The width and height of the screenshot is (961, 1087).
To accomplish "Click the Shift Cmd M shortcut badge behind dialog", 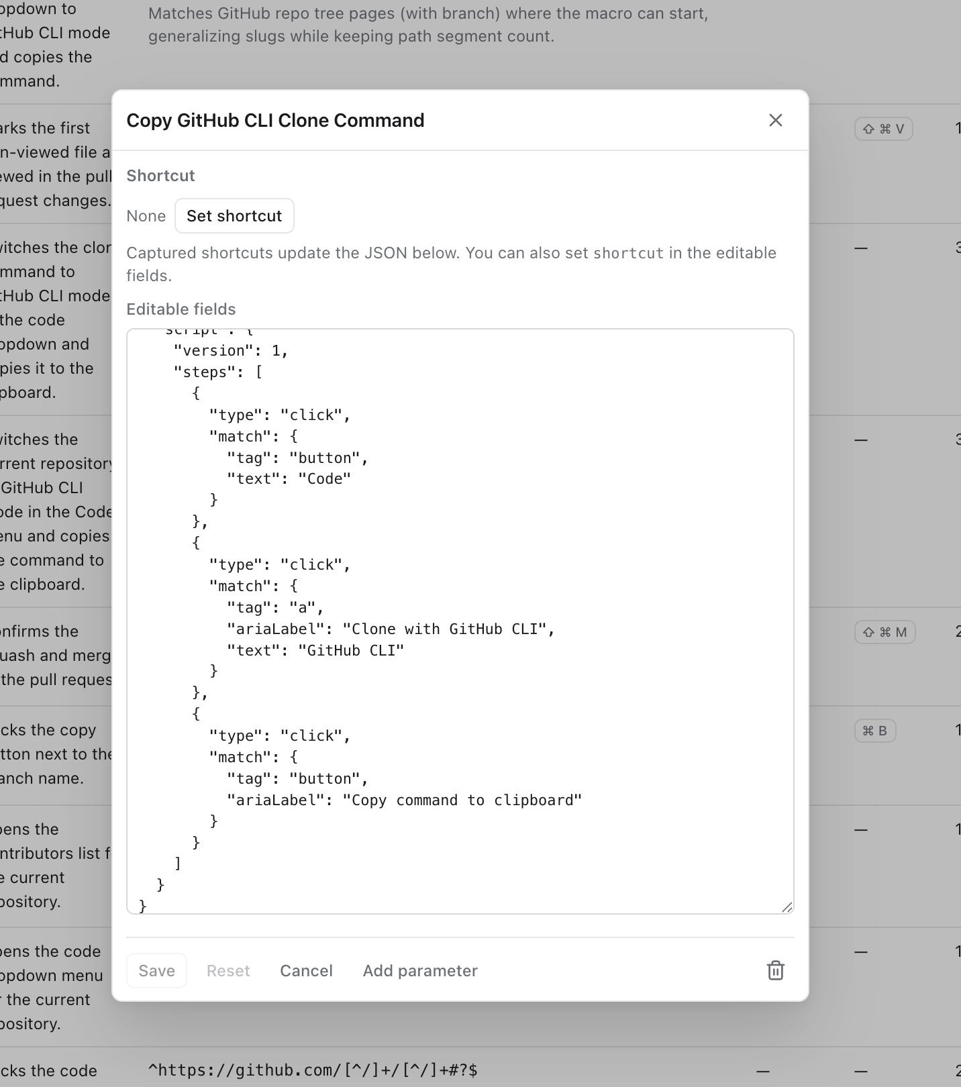I will 885,632.
